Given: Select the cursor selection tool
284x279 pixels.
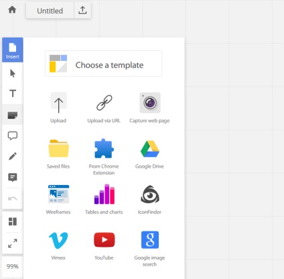Looking at the screenshot, I should (x=13, y=73).
